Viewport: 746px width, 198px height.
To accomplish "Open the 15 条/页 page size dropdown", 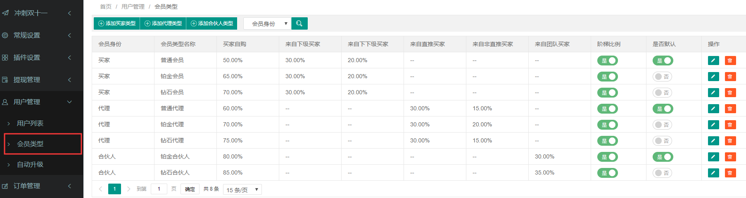I will 242,189.
